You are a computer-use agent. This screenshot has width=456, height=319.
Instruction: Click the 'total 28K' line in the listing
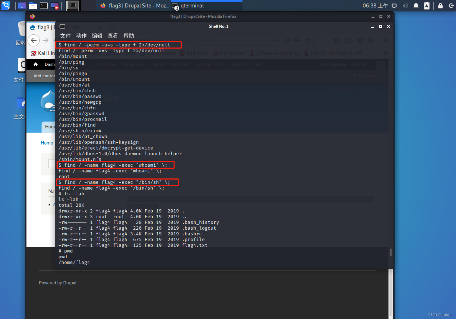click(x=71, y=205)
